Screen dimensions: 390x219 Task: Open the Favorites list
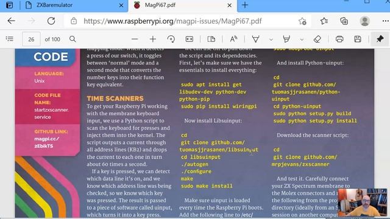pyautogui.click(x=324, y=21)
